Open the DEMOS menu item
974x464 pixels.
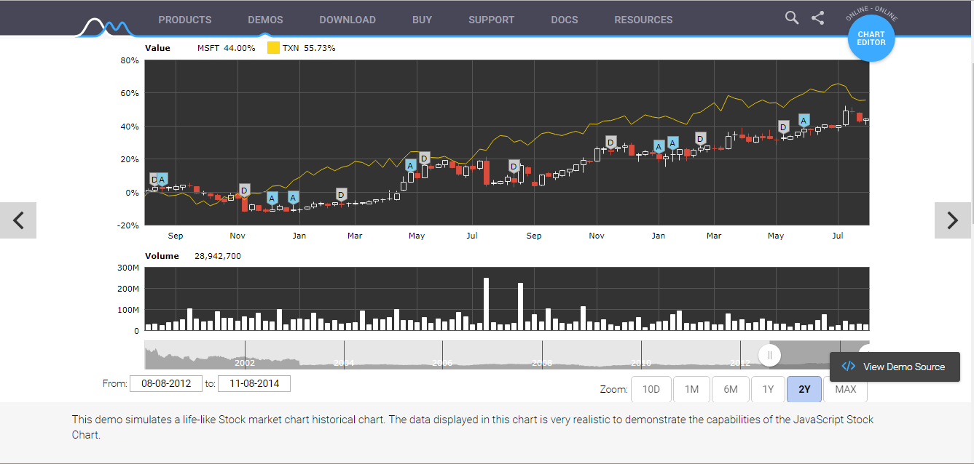pyautogui.click(x=265, y=20)
